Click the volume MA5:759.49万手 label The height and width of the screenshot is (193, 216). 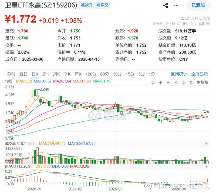[52, 144]
